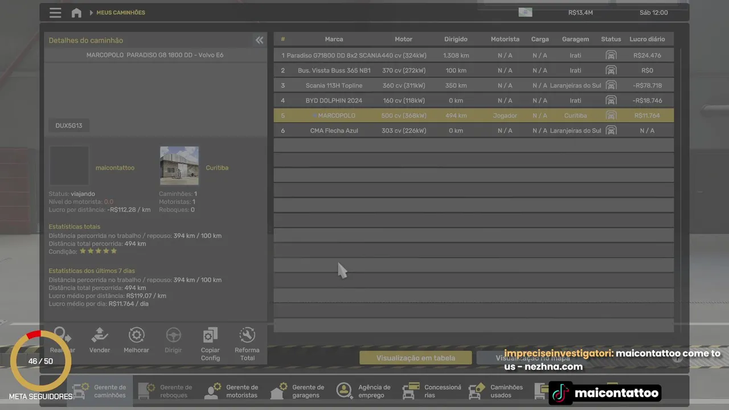
Task: Click 1.308 km driven cell
Action: 456,56
